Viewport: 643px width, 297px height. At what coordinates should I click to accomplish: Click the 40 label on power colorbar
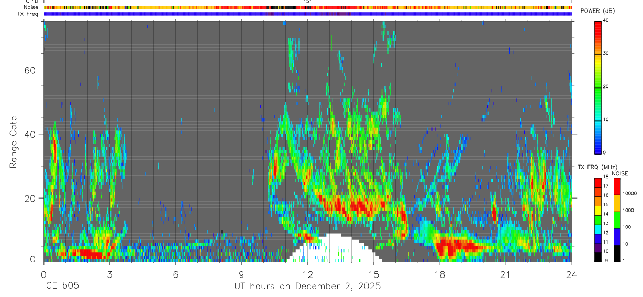pos(606,20)
